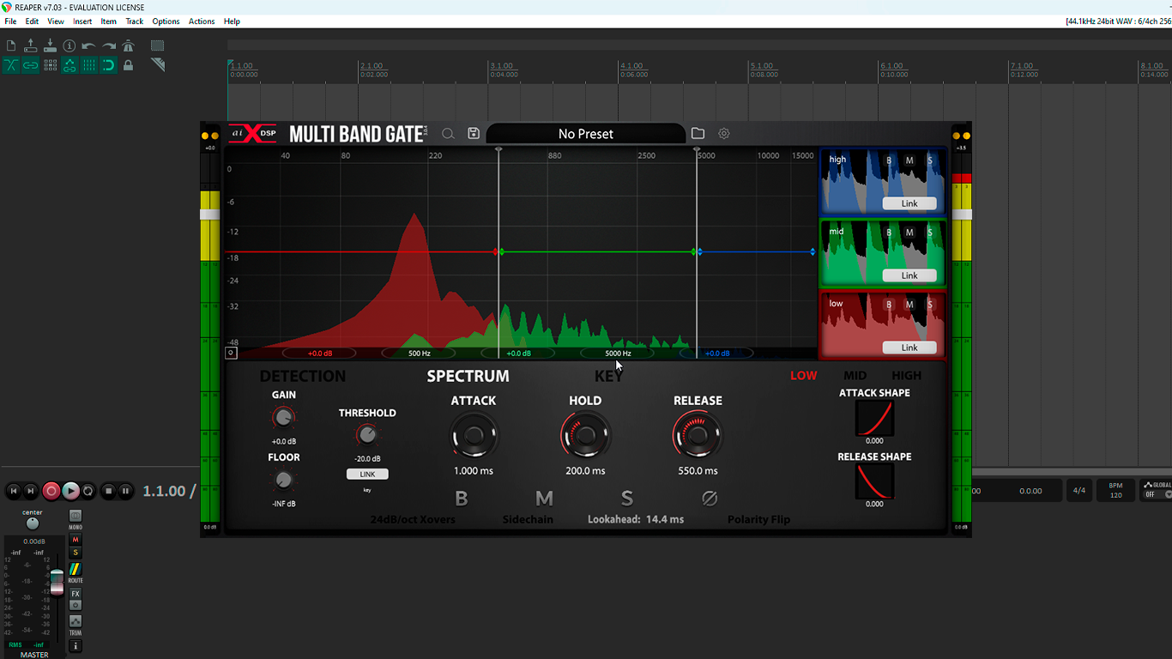1172x659 pixels.
Task: Click the RELEASE knob
Action: (x=698, y=436)
